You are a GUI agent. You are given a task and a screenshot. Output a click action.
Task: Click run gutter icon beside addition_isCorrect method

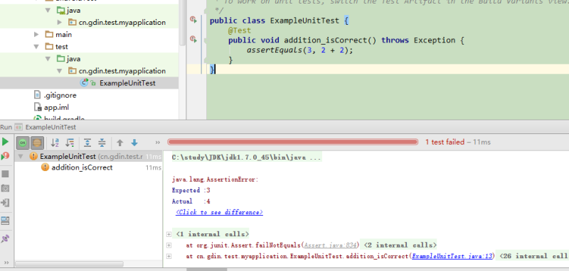[193, 39]
